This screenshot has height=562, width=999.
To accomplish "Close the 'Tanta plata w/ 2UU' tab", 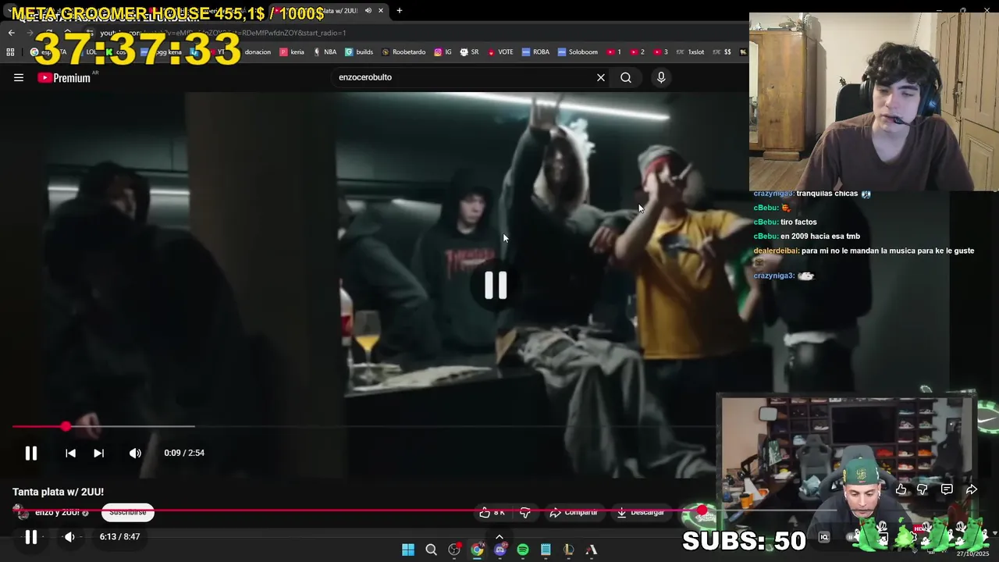I will [381, 11].
